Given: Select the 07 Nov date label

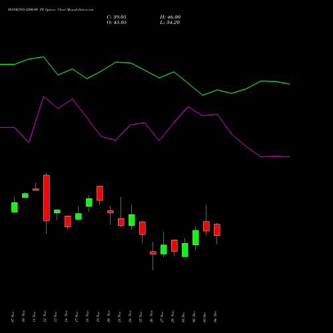Looking at the screenshot, I should (x=13, y=317).
